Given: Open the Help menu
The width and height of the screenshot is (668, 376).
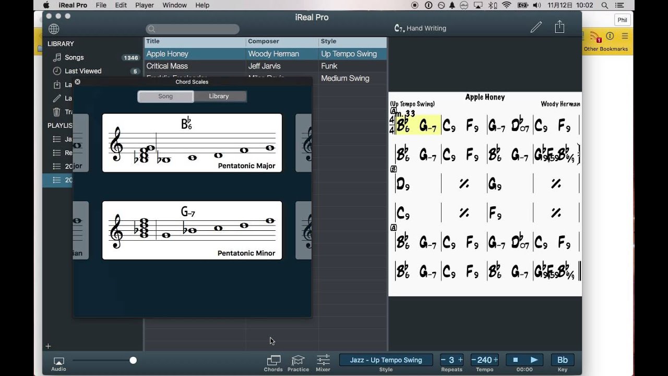Looking at the screenshot, I should coord(202,5).
